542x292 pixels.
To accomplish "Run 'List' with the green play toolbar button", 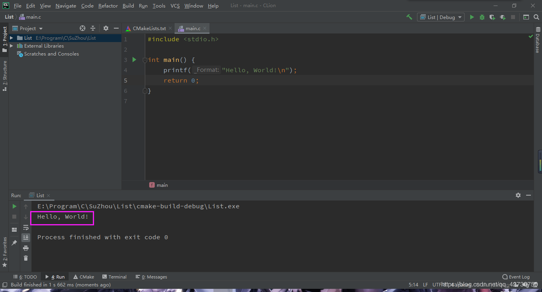I will 472,17.
